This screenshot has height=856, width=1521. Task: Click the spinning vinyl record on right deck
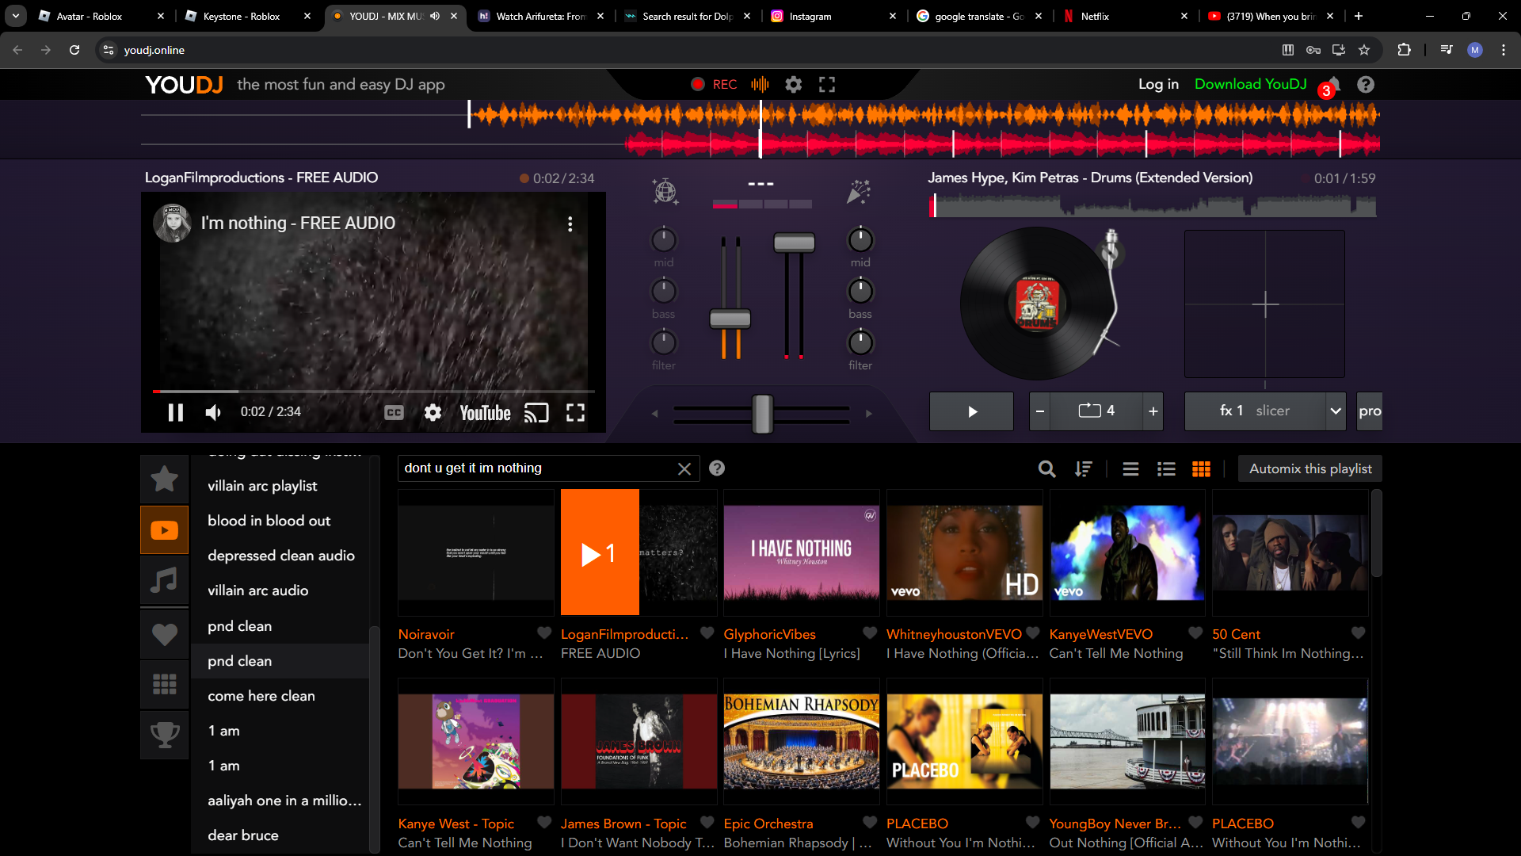(1037, 304)
